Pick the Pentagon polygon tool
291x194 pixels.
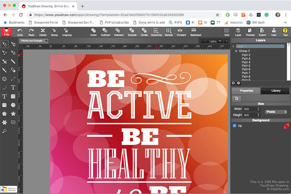pyautogui.click(x=4, y=114)
